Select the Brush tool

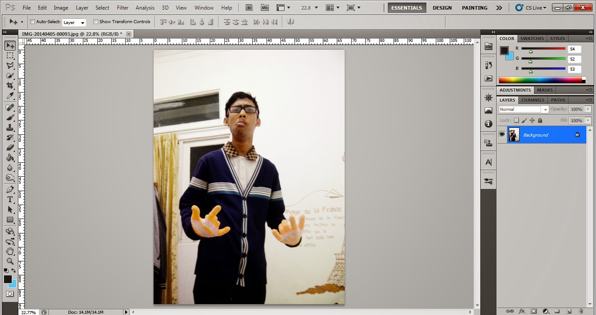10,117
